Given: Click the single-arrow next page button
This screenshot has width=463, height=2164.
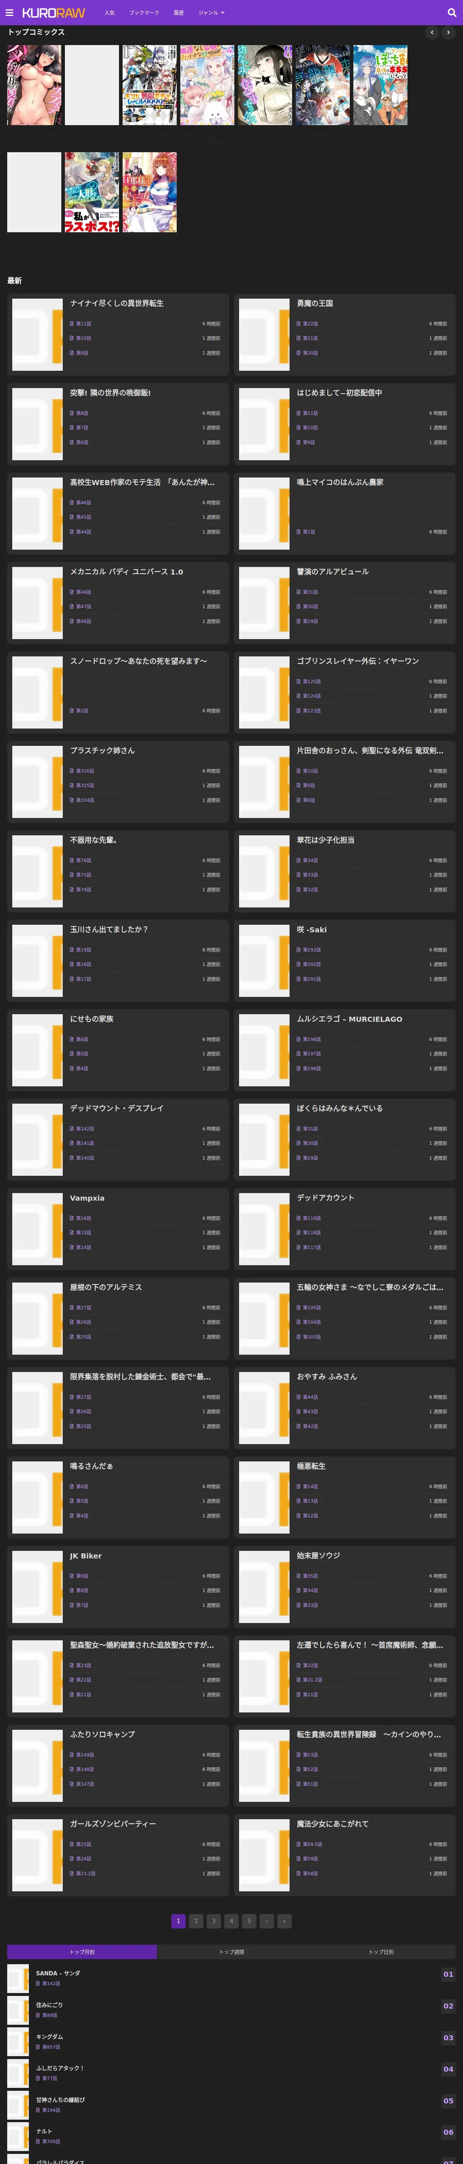Looking at the screenshot, I should click(x=266, y=1921).
